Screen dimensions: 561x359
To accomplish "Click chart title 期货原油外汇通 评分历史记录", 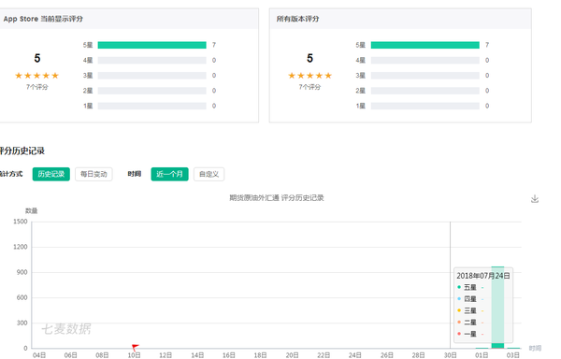I will 277,198.
